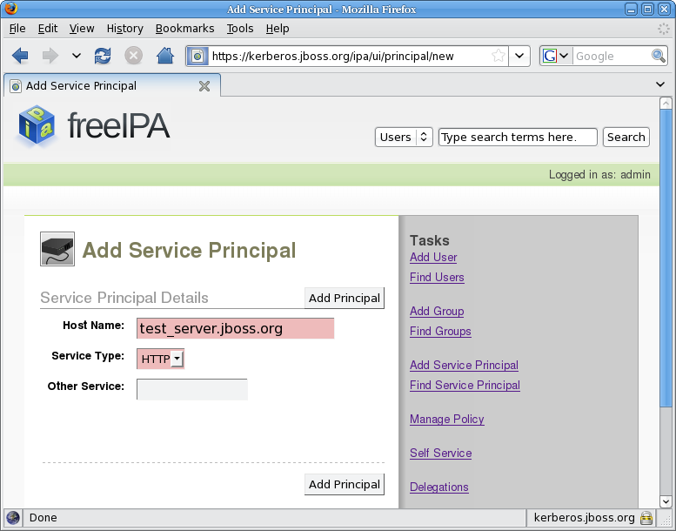Image resolution: width=676 pixels, height=531 pixels.
Task: Click the Manage Policy link
Action: coord(446,419)
